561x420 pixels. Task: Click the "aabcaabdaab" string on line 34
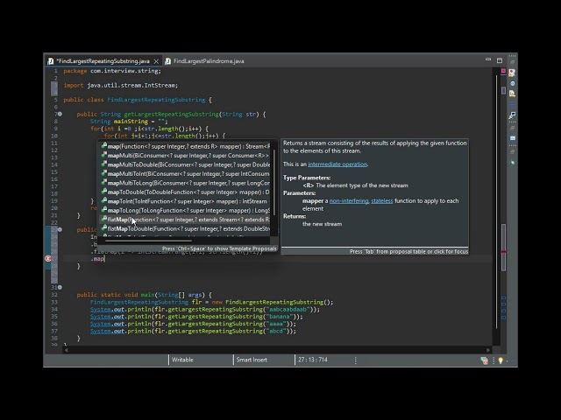[x=288, y=309]
